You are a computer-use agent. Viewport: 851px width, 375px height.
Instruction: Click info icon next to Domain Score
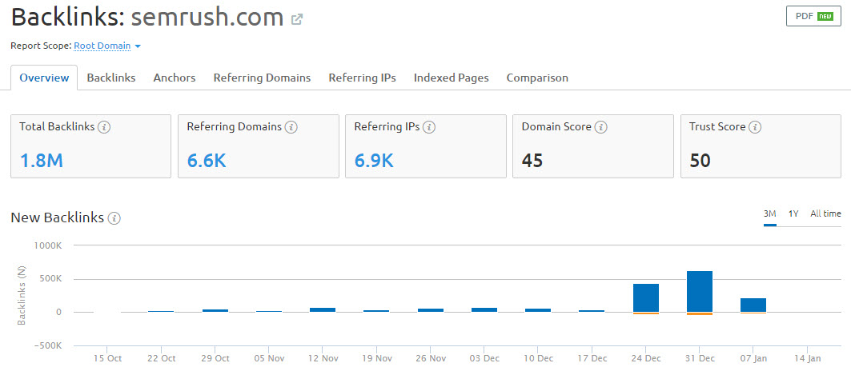coord(600,127)
